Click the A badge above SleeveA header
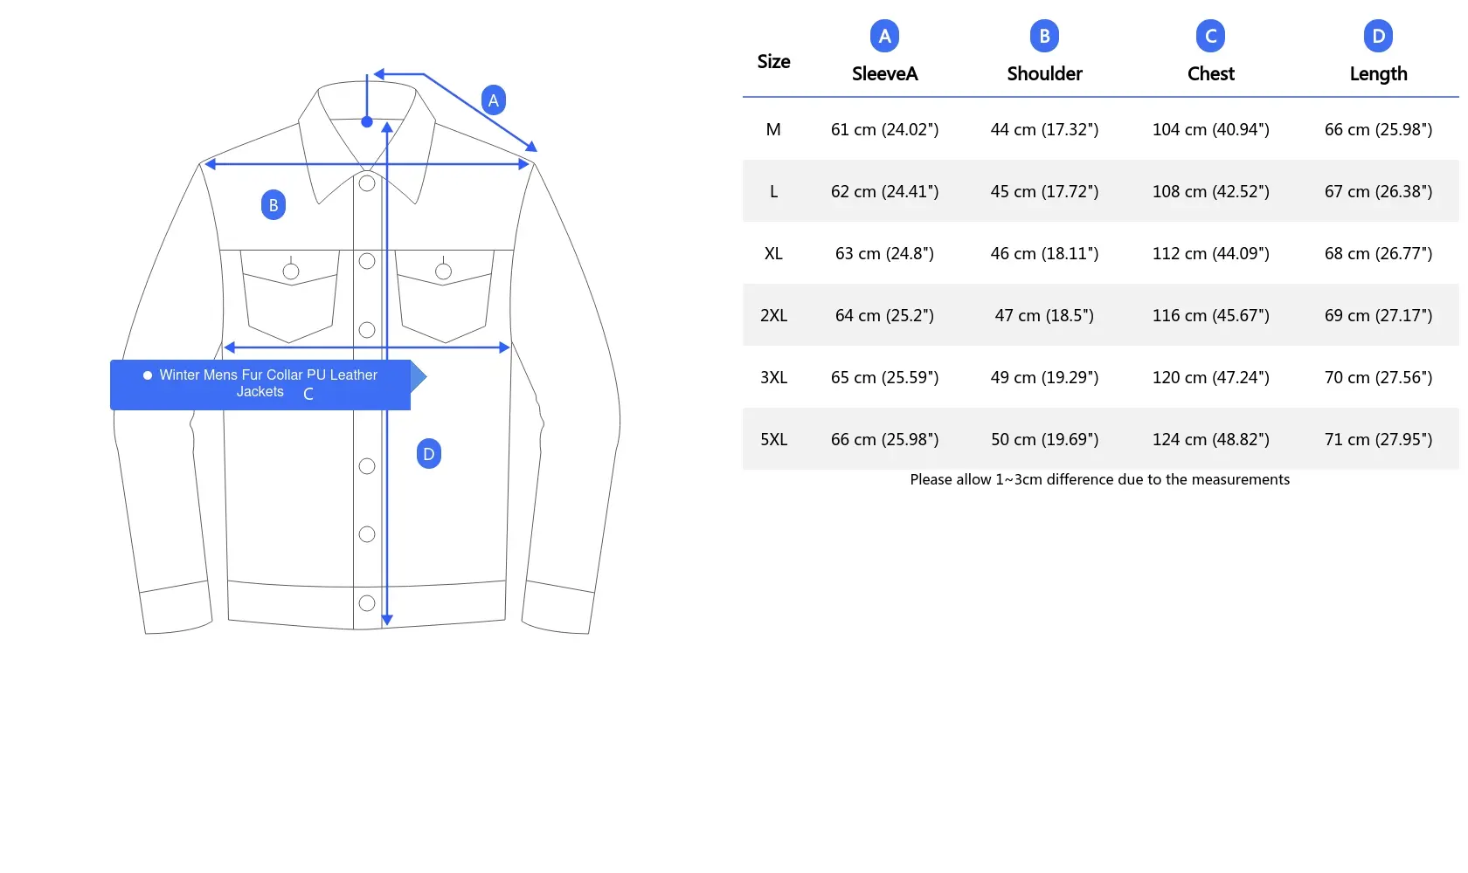The image size is (1468, 873). pos(884,36)
